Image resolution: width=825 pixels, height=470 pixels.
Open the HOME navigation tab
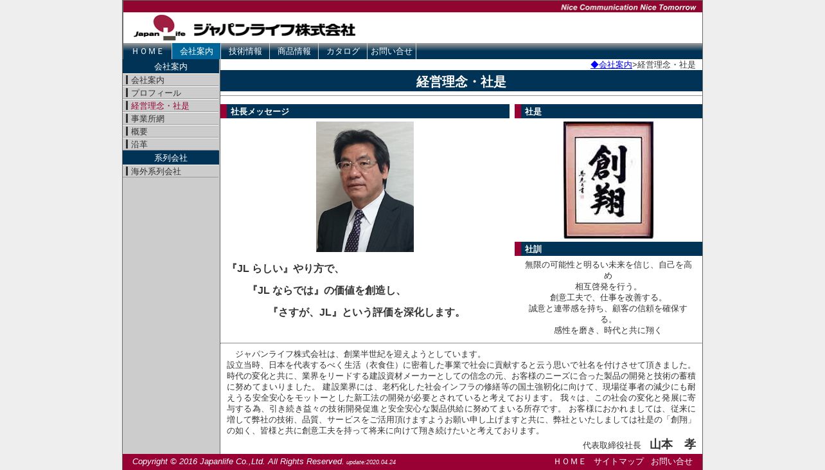point(148,51)
